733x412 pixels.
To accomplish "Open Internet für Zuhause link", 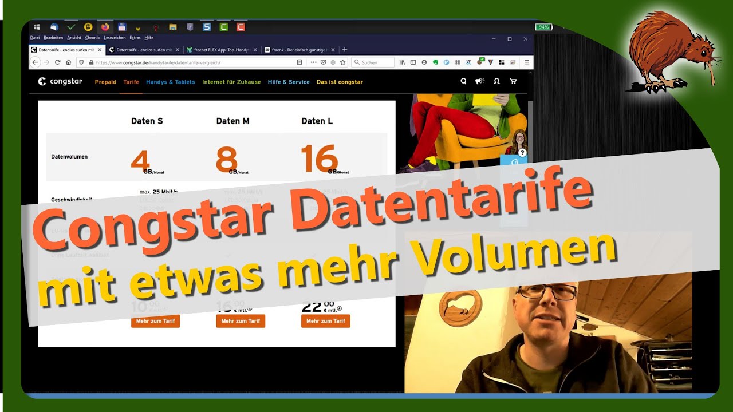I will (231, 82).
